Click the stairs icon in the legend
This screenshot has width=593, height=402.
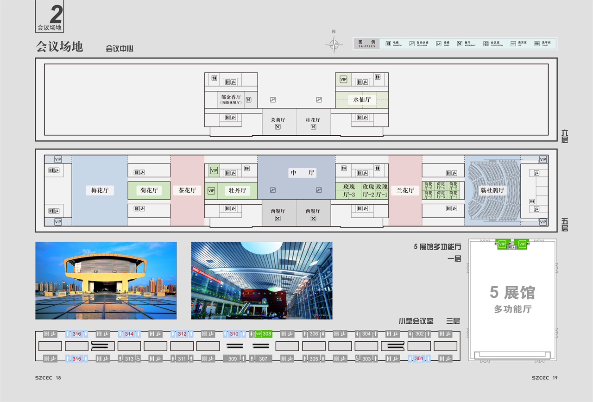tap(439, 44)
